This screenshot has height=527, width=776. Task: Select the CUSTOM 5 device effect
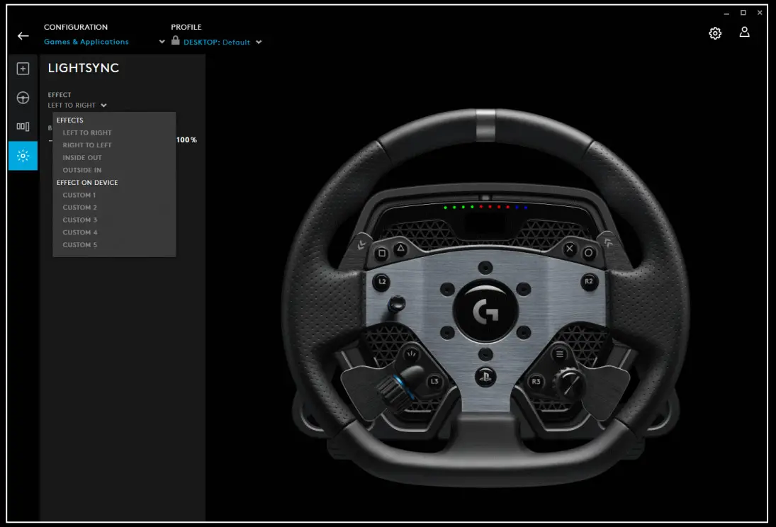click(x=79, y=244)
